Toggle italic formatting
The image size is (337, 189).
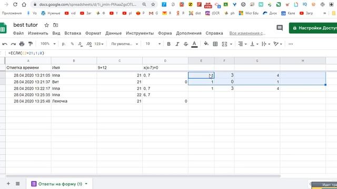(177, 44)
